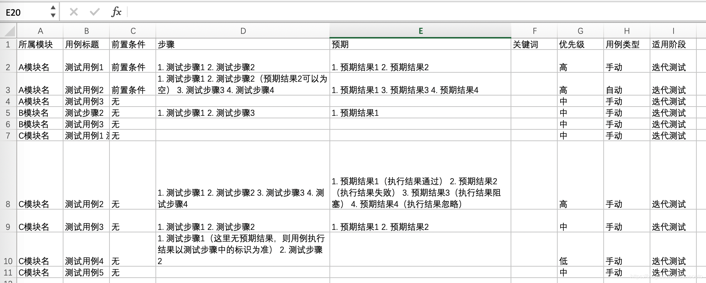Click the 测试用例4 cell in row 10
Viewport: 706px width, 283px height.
[x=86, y=249]
